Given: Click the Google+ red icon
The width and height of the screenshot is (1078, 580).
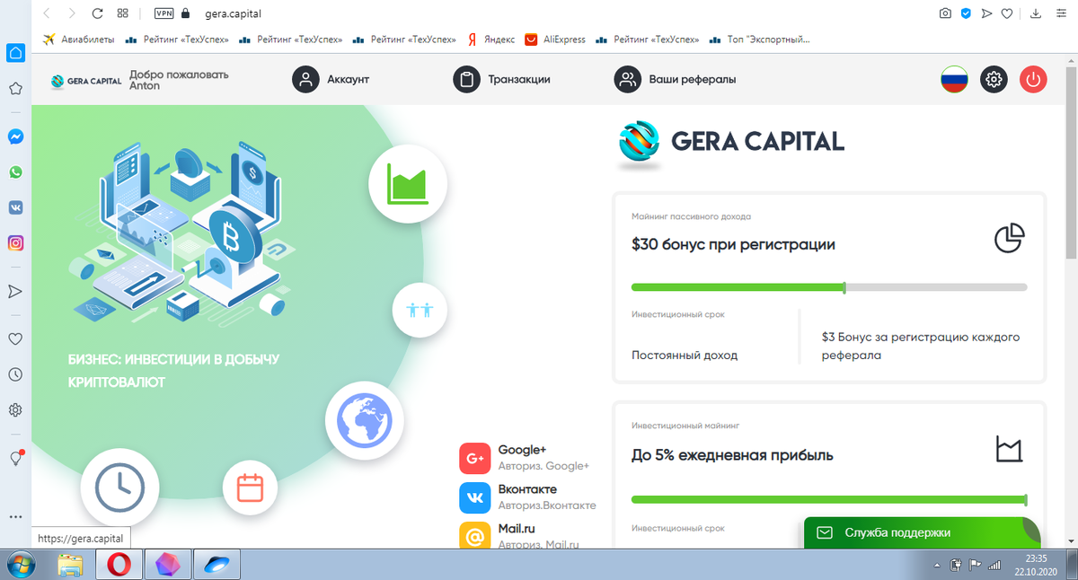Looking at the screenshot, I should [x=474, y=458].
